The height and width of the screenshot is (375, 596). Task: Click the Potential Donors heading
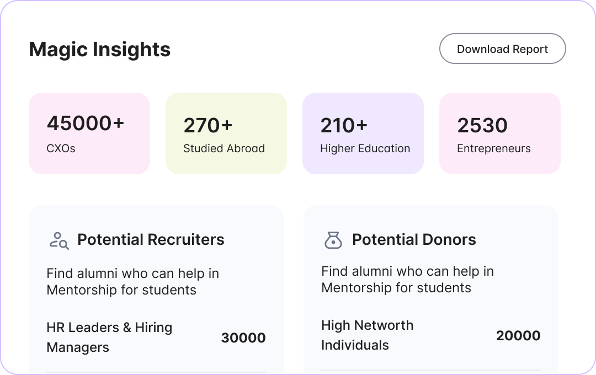pos(414,240)
